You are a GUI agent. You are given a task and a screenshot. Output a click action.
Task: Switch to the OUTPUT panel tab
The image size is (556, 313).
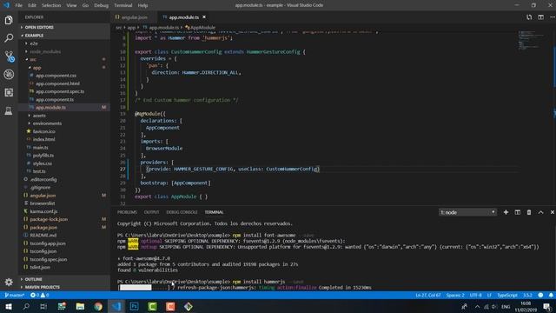tap(151, 212)
